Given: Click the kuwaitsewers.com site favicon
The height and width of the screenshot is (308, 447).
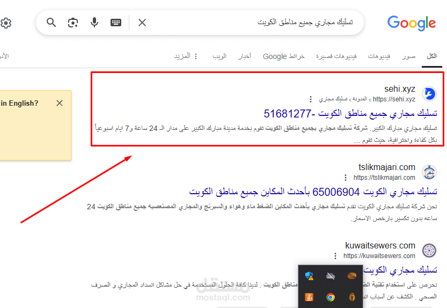Looking at the screenshot, I should (x=429, y=251).
